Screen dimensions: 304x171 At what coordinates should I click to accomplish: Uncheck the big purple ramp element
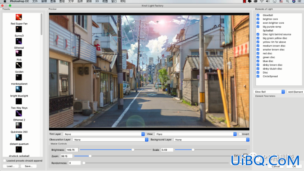(258, 27)
